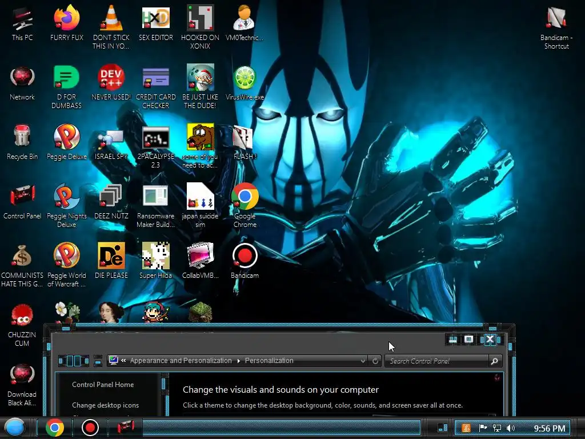
Task: Click the search magnifier button
Action: click(495, 361)
